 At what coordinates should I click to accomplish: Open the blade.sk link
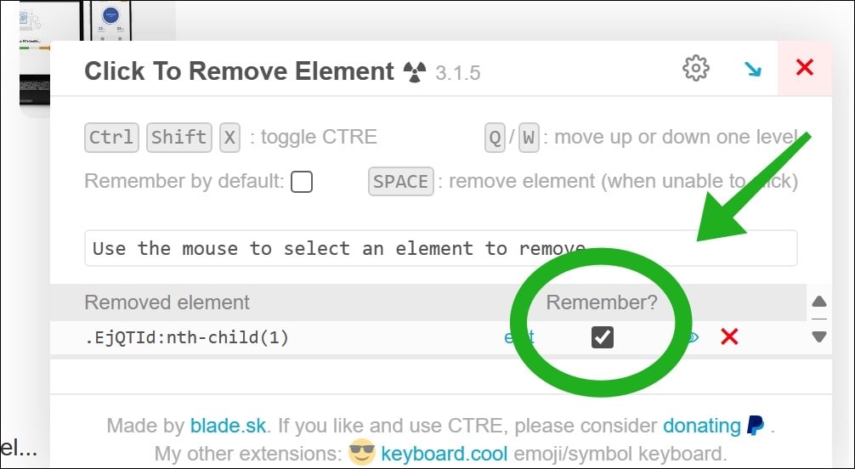(228, 426)
